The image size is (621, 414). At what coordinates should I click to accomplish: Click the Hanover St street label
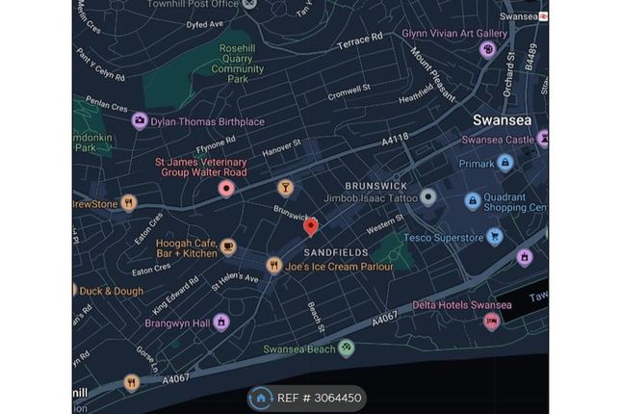[281, 147]
